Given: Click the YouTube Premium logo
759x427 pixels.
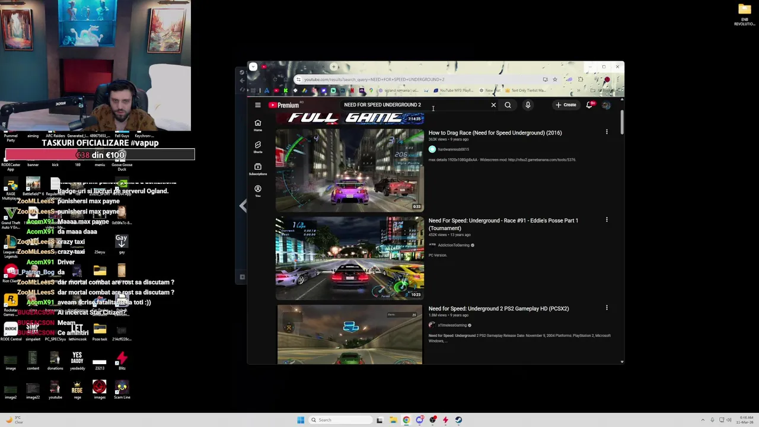Looking at the screenshot, I should point(283,105).
